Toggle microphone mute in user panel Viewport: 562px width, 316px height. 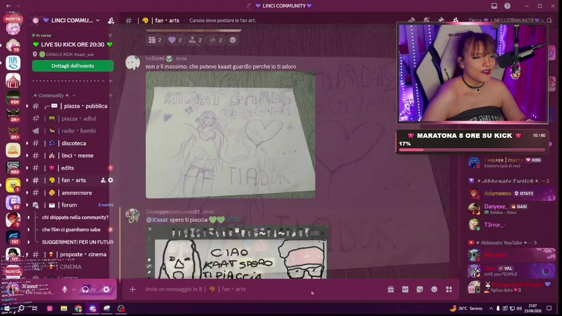(x=65, y=289)
